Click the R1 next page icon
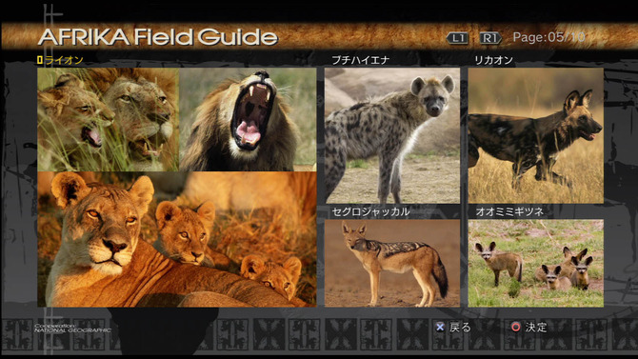638x359 pixels. tap(490, 38)
